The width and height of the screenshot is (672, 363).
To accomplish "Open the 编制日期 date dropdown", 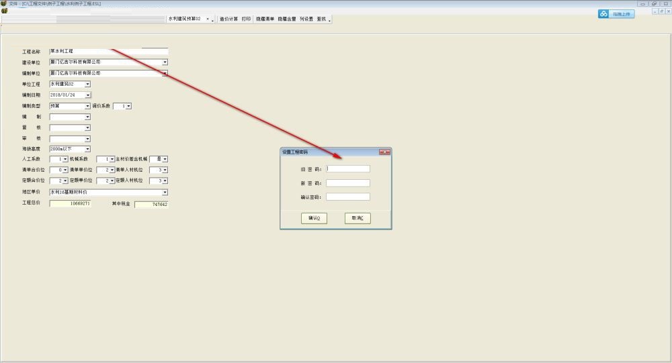I will tap(87, 95).
